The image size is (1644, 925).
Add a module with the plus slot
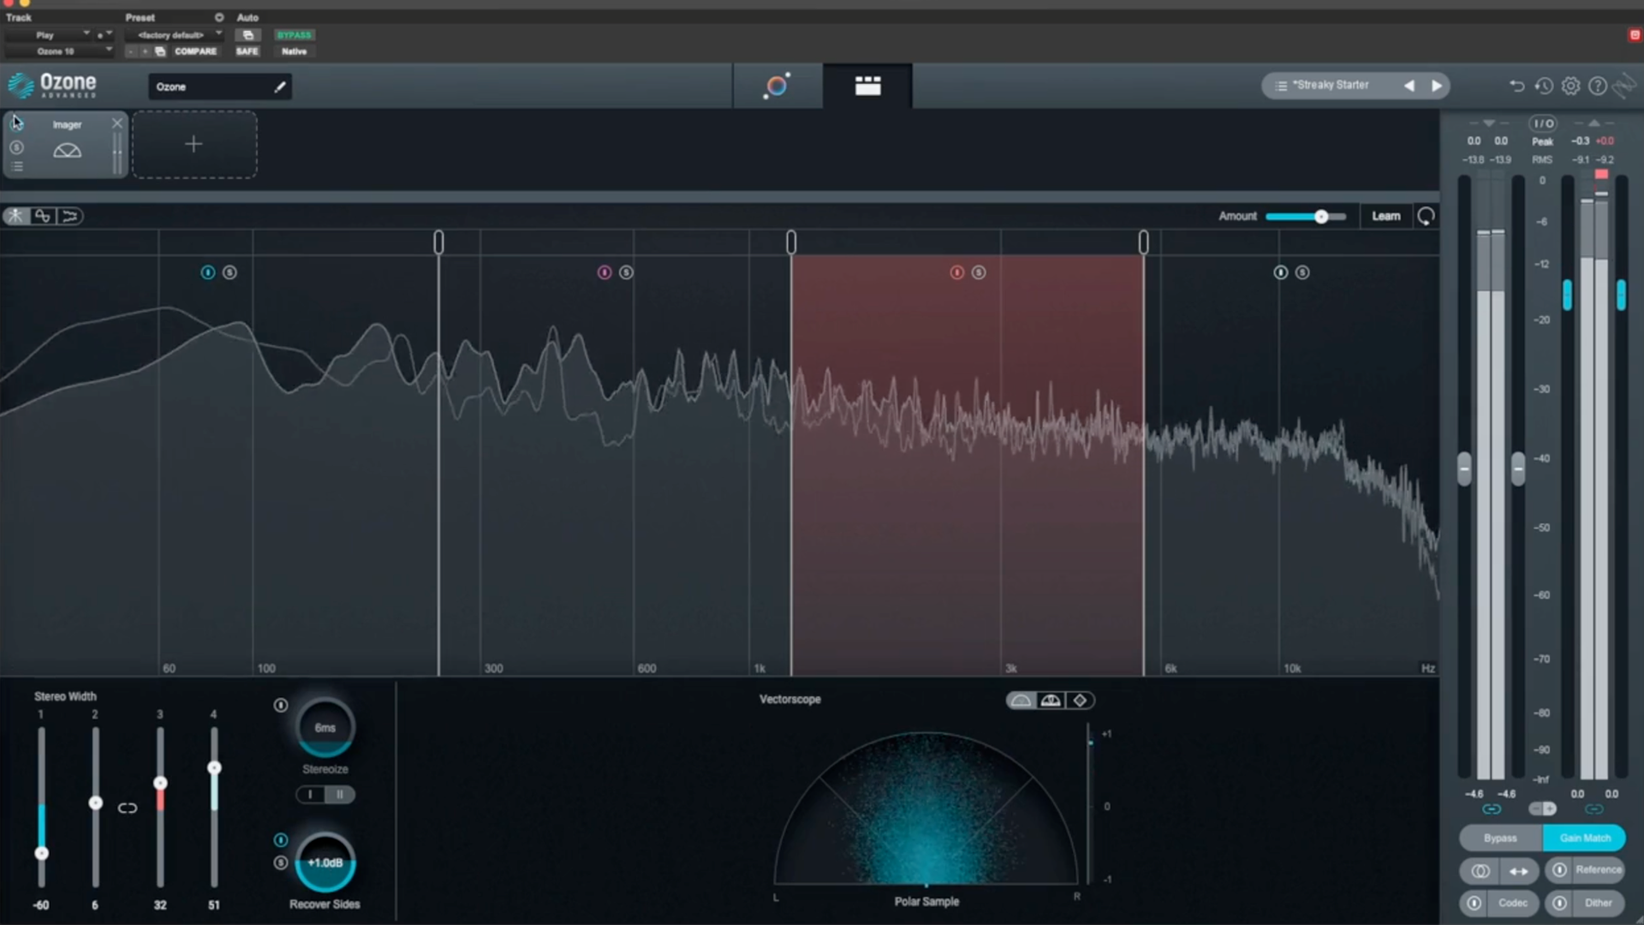[x=194, y=144]
